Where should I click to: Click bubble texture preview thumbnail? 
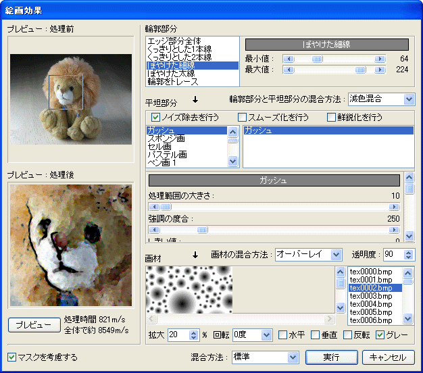coord(189,290)
